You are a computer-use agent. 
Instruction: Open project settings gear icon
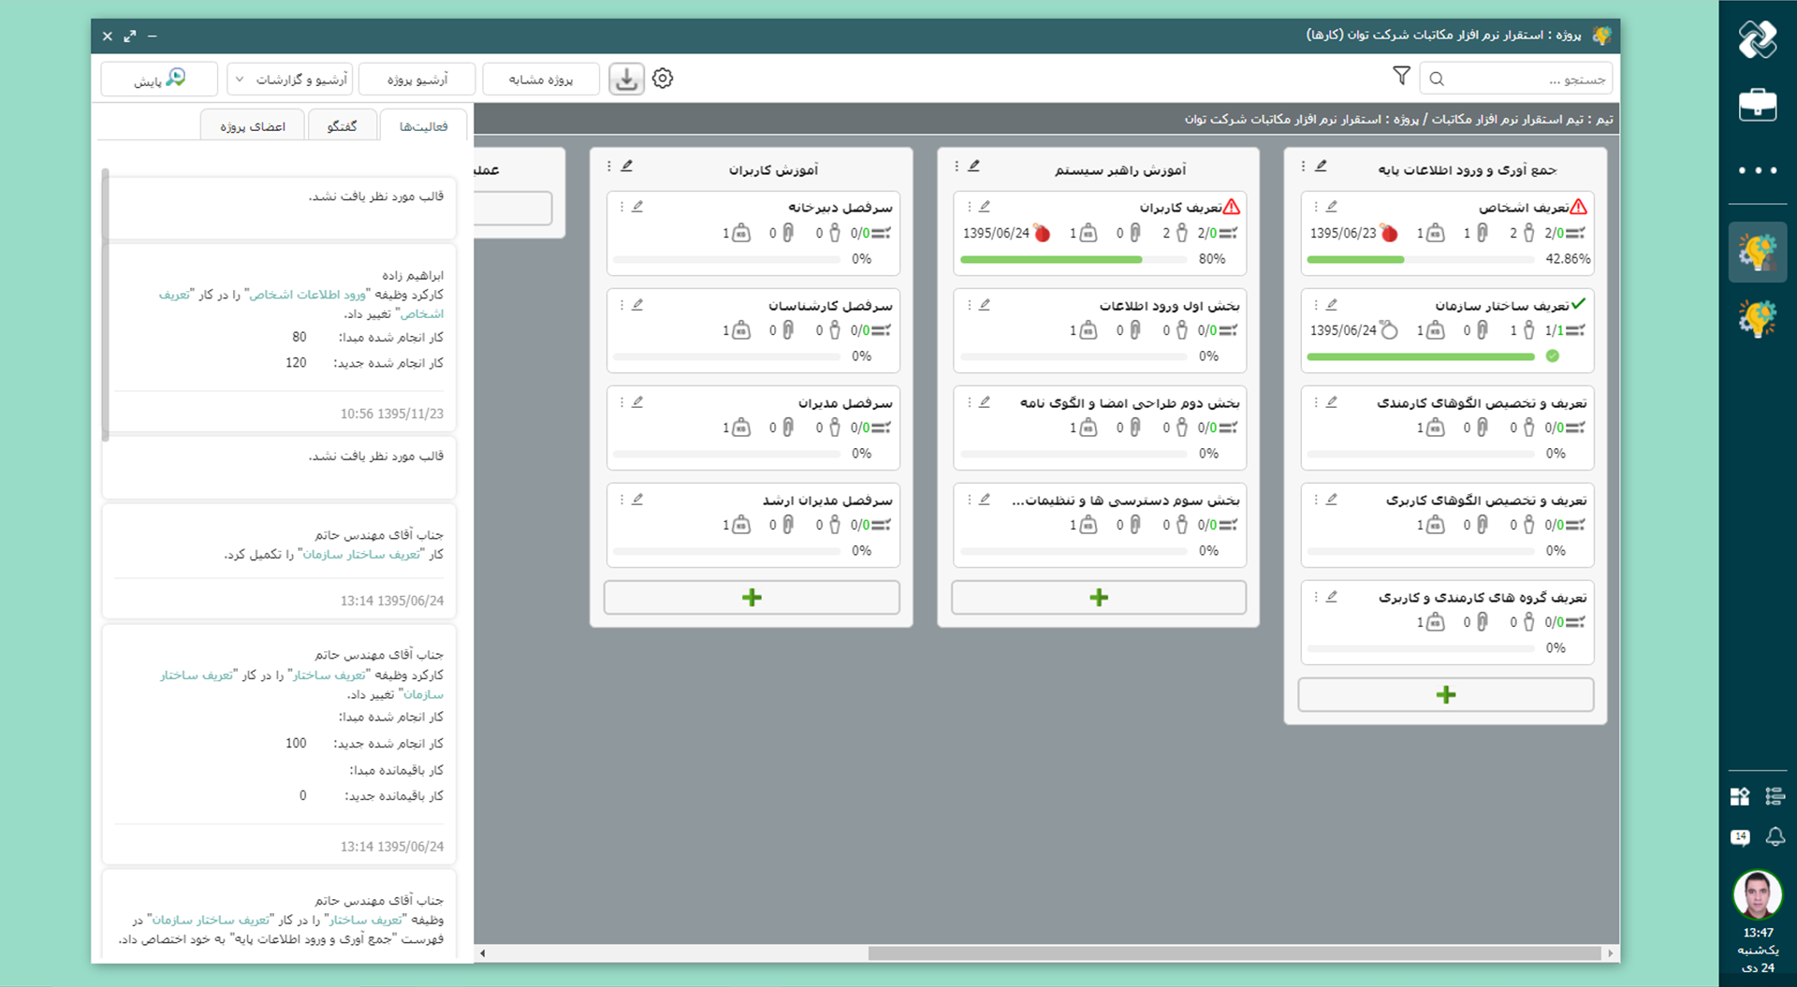[663, 79]
